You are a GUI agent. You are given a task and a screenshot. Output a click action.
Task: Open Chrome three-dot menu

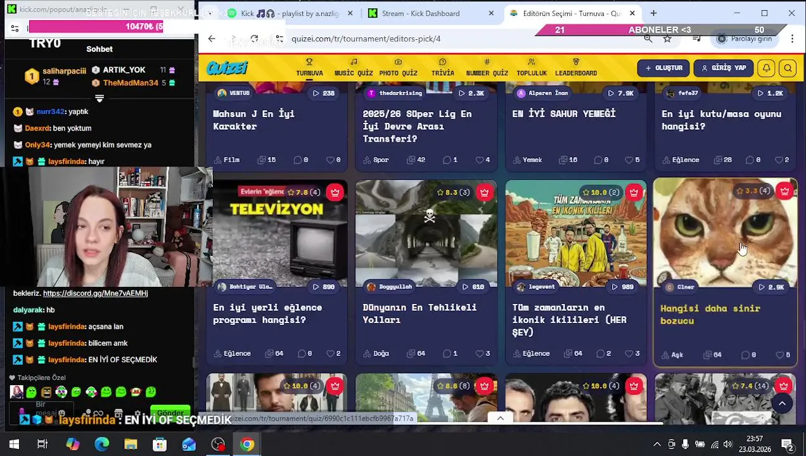click(792, 39)
